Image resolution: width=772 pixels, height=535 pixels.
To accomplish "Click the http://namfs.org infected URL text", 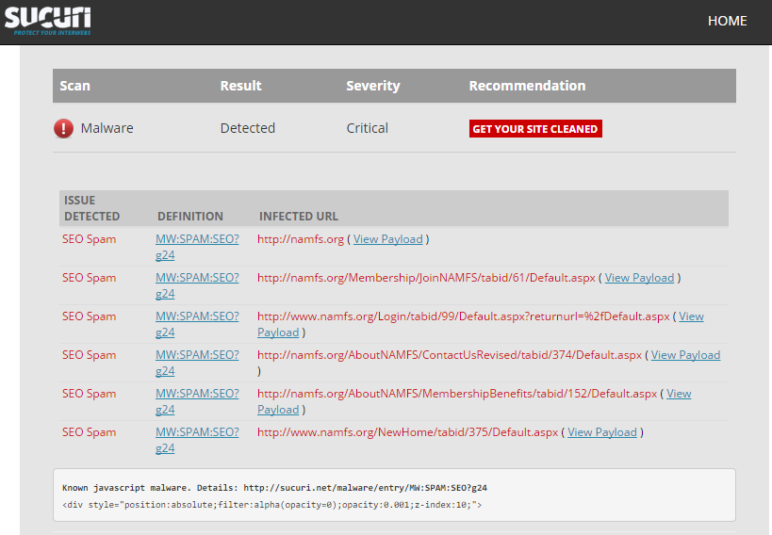I will 301,239.
